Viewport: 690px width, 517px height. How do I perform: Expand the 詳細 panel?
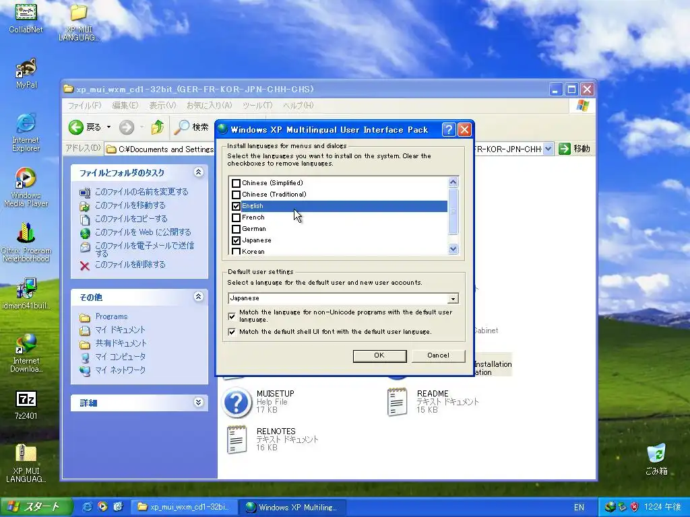click(x=199, y=402)
